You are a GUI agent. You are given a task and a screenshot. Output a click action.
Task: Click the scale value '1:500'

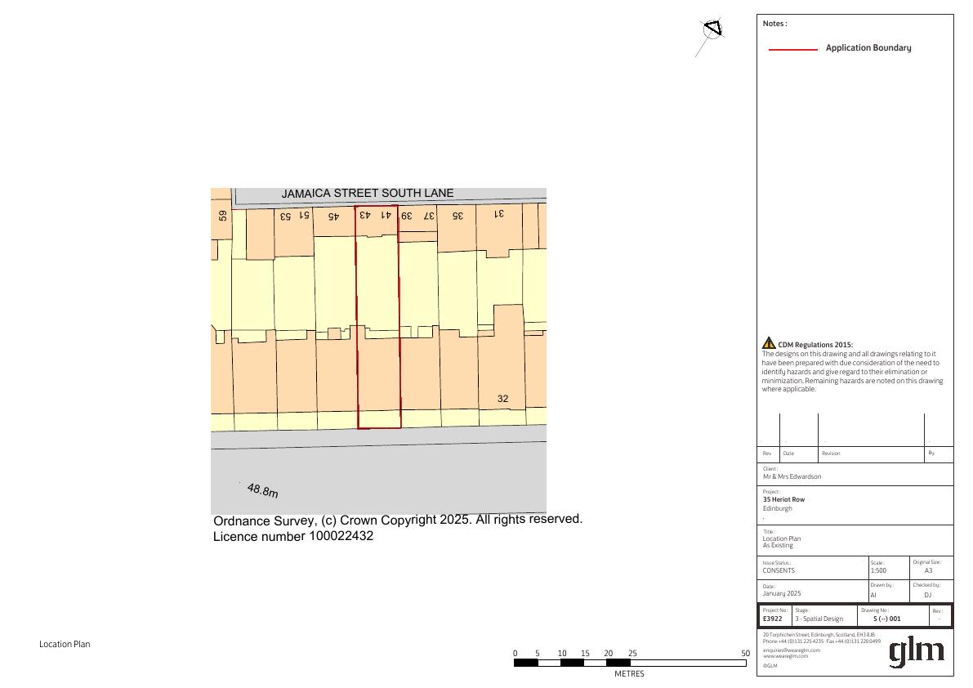tap(879, 570)
